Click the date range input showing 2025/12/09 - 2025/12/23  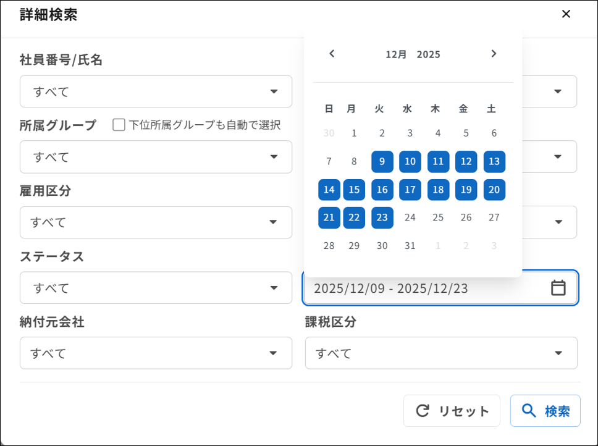tap(402, 288)
